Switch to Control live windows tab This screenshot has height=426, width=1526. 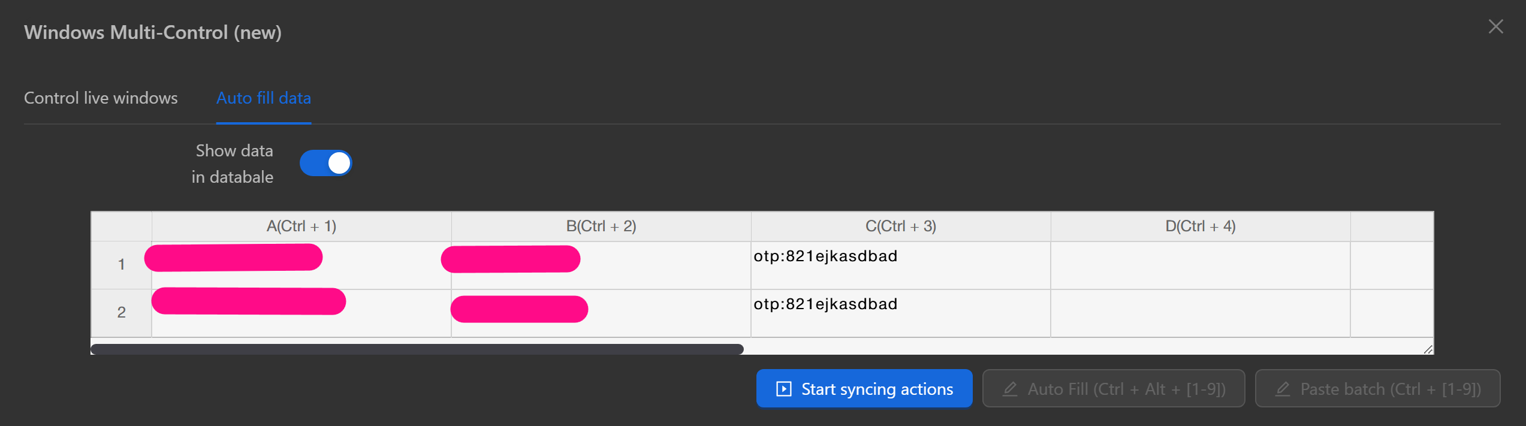tap(101, 98)
